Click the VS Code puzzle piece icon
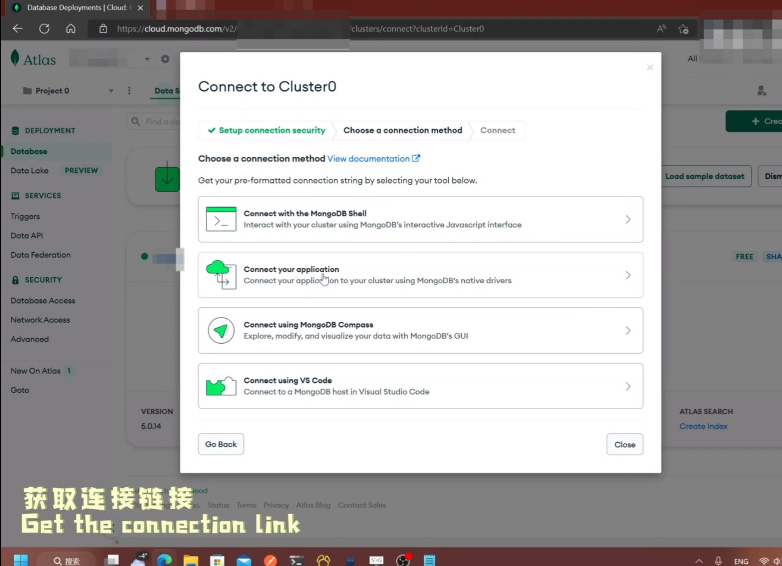This screenshot has height=566, width=782. (221, 386)
